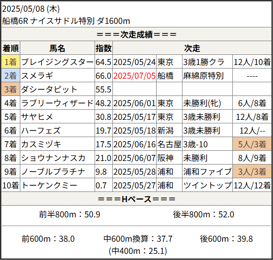
Task: Click the 馬名 column header
Action: tap(57, 48)
